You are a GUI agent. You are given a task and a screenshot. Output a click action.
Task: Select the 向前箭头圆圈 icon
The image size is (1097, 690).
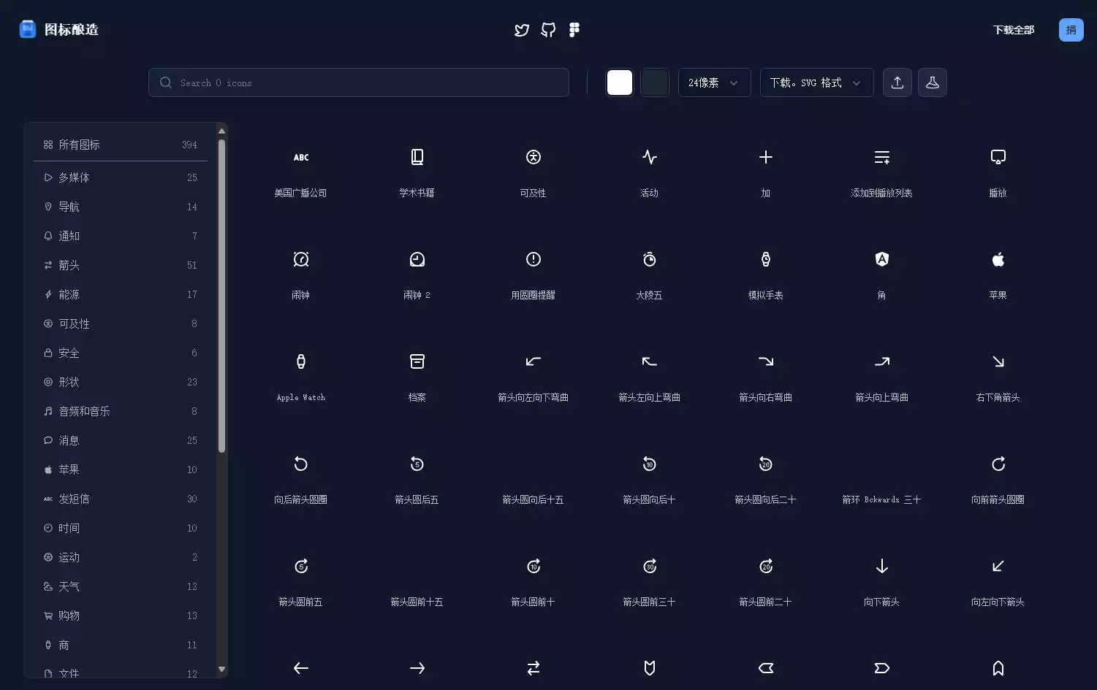(998, 464)
